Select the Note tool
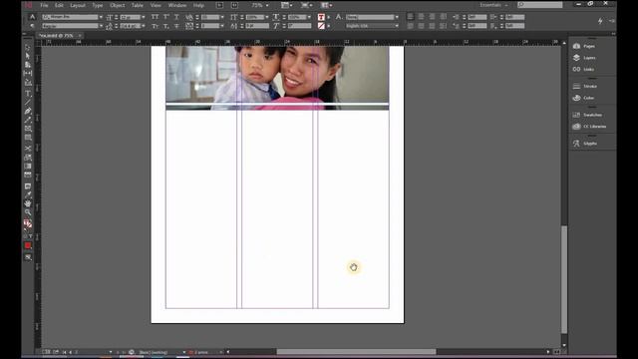The width and height of the screenshot is (638, 359). (28, 186)
